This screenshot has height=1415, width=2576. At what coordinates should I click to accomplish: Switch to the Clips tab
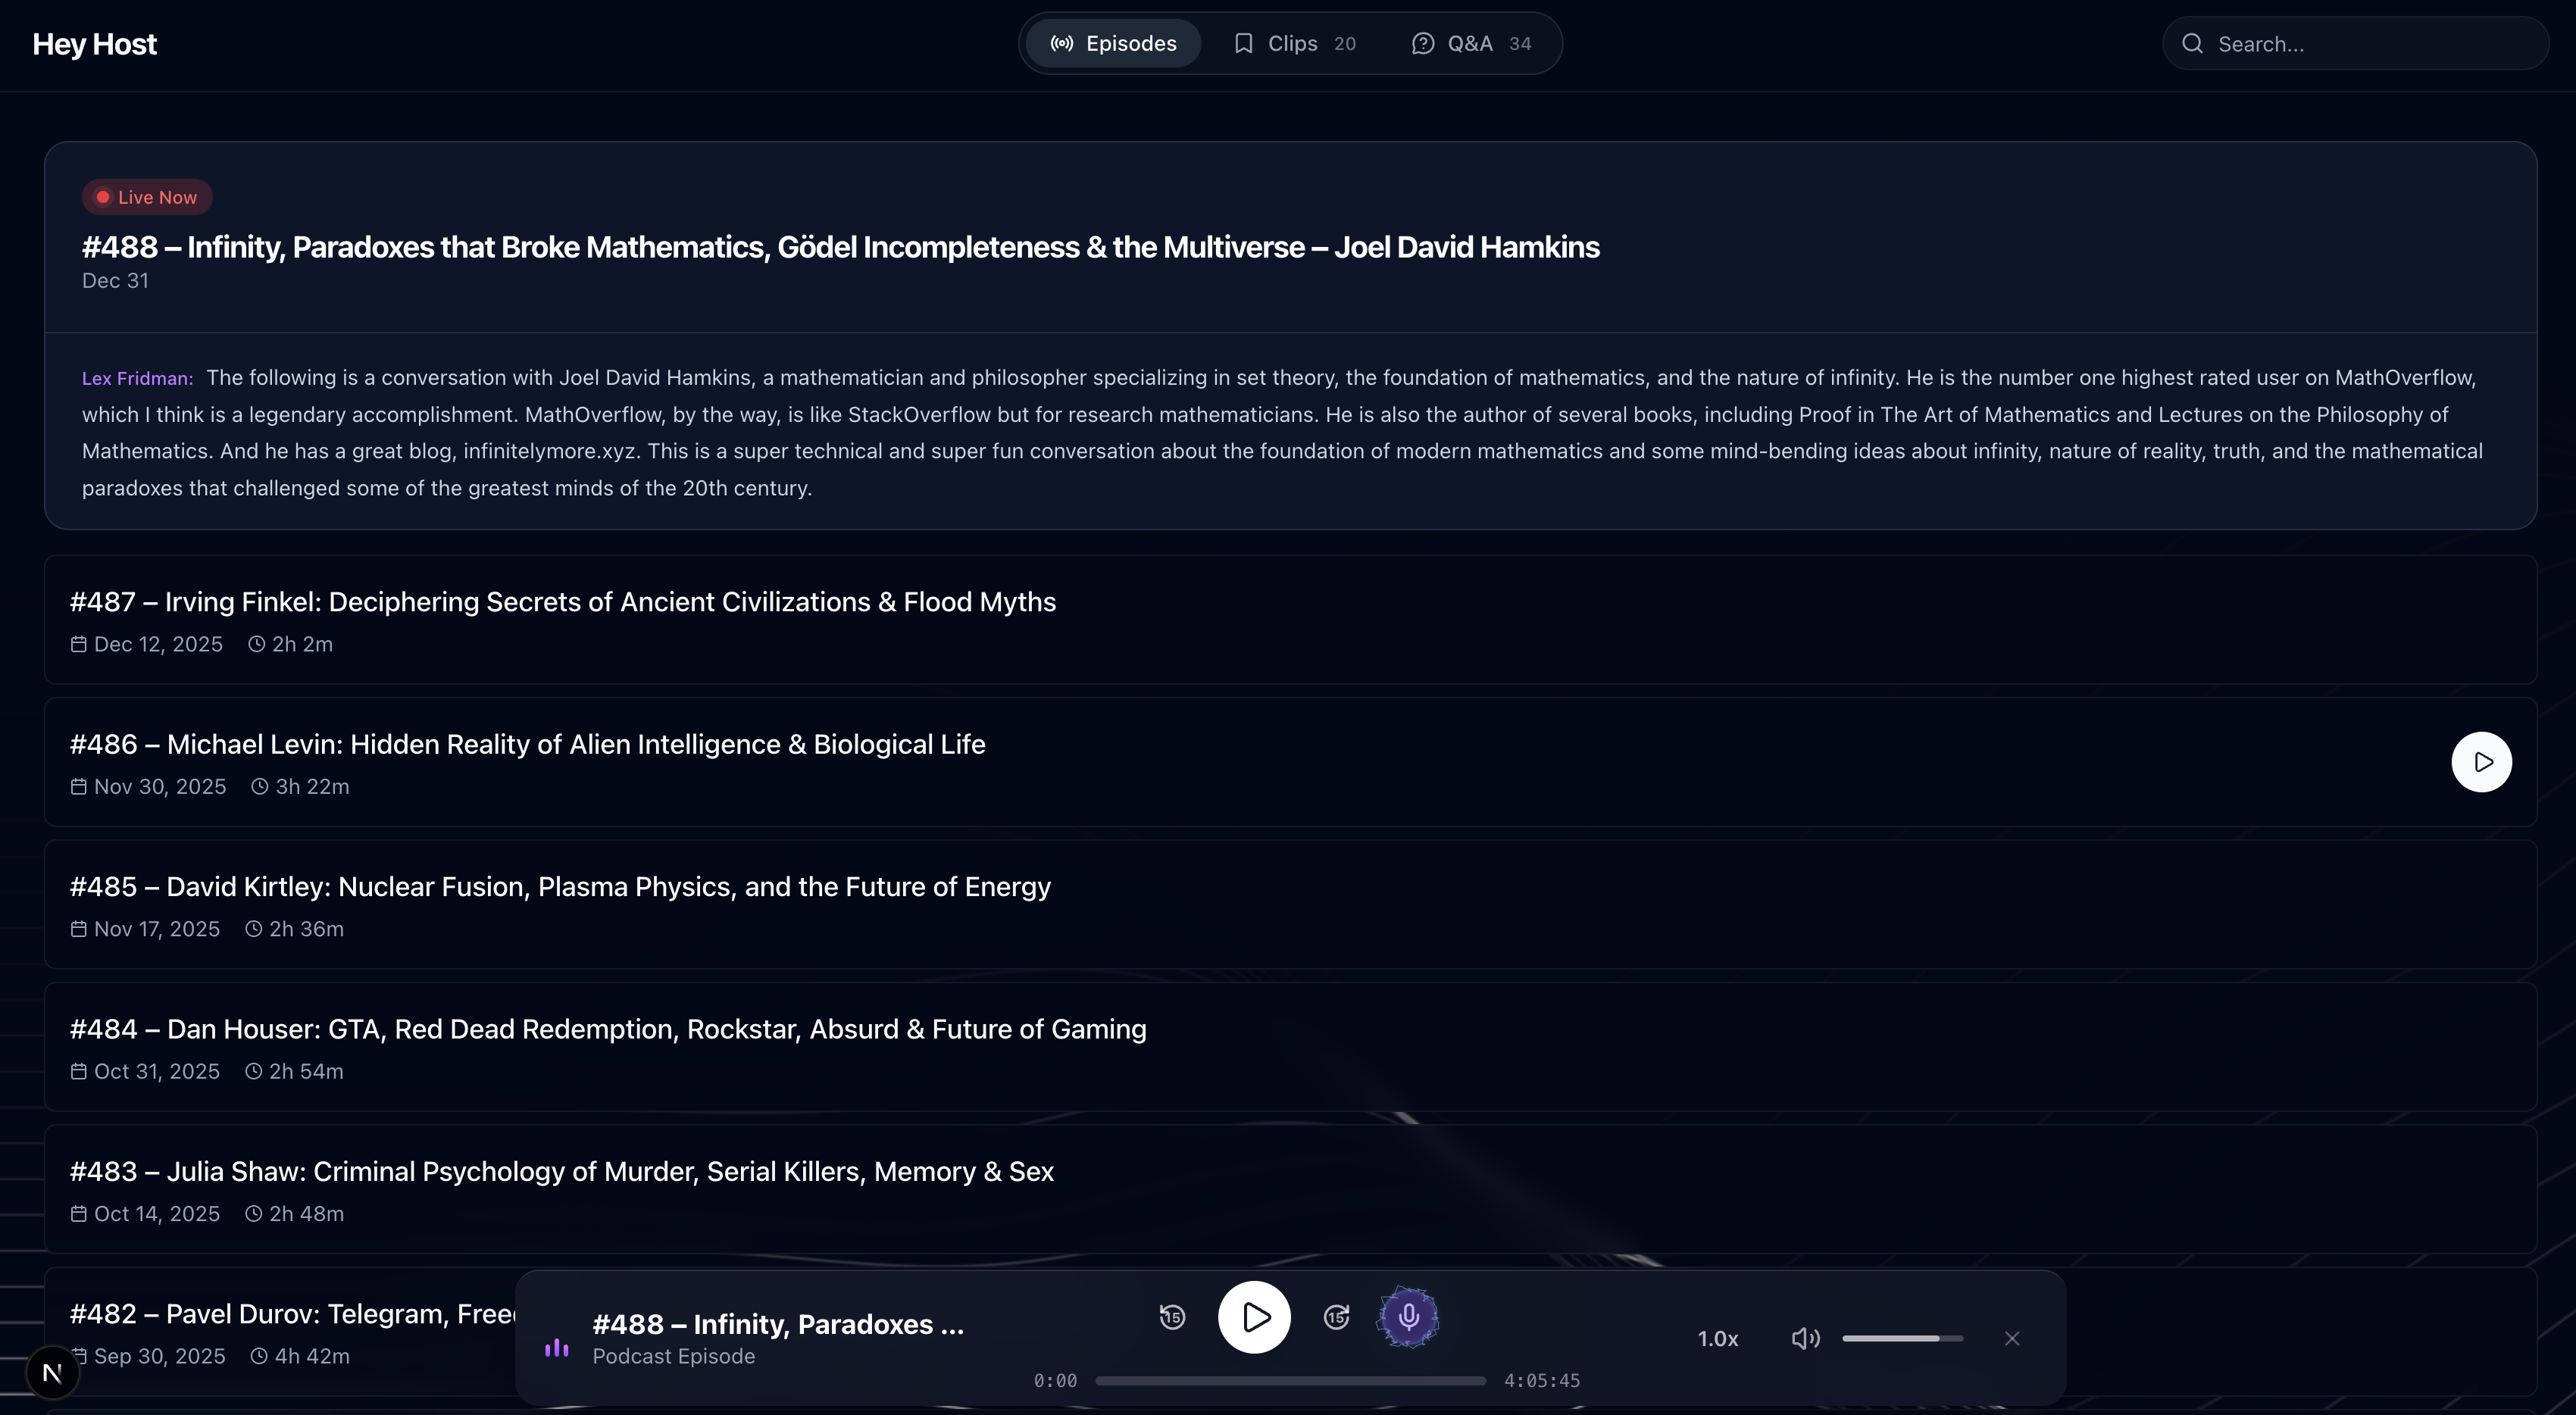point(1293,44)
